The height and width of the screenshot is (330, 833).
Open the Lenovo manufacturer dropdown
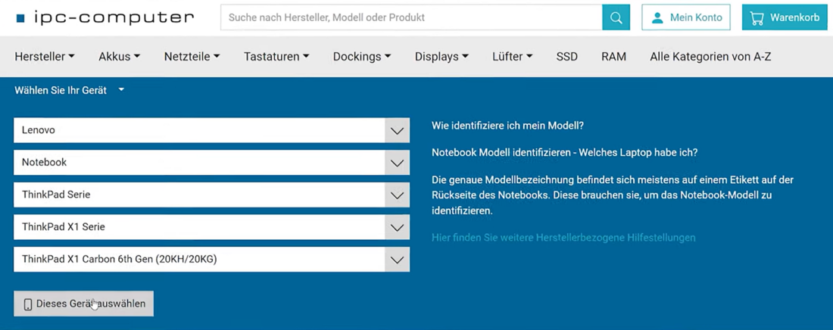click(x=211, y=130)
